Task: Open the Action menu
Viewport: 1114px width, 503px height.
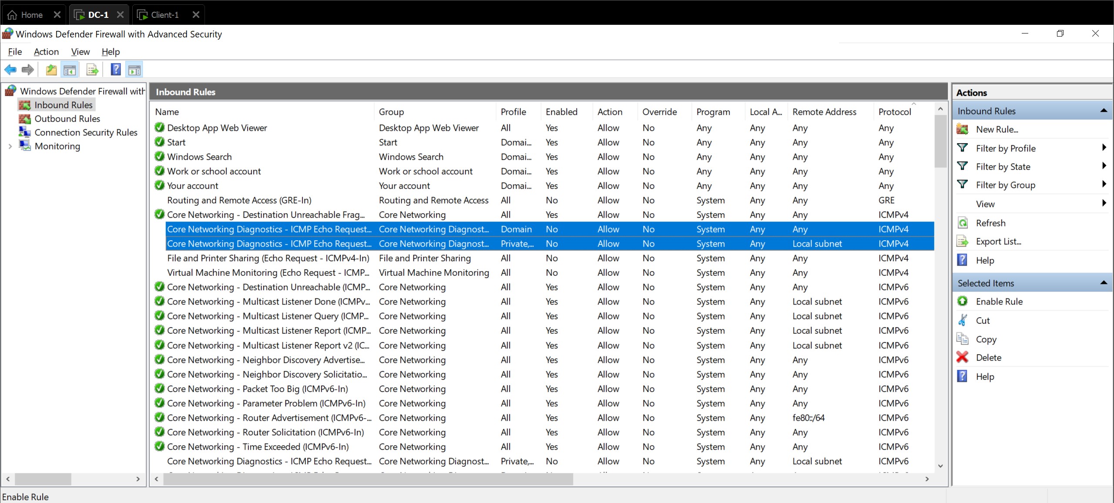Action: coord(46,52)
